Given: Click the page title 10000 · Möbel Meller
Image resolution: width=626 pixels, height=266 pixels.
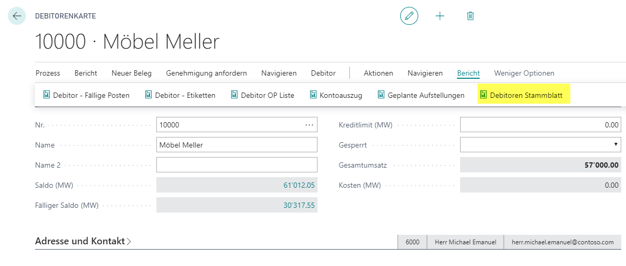Looking at the screenshot, I should (127, 41).
